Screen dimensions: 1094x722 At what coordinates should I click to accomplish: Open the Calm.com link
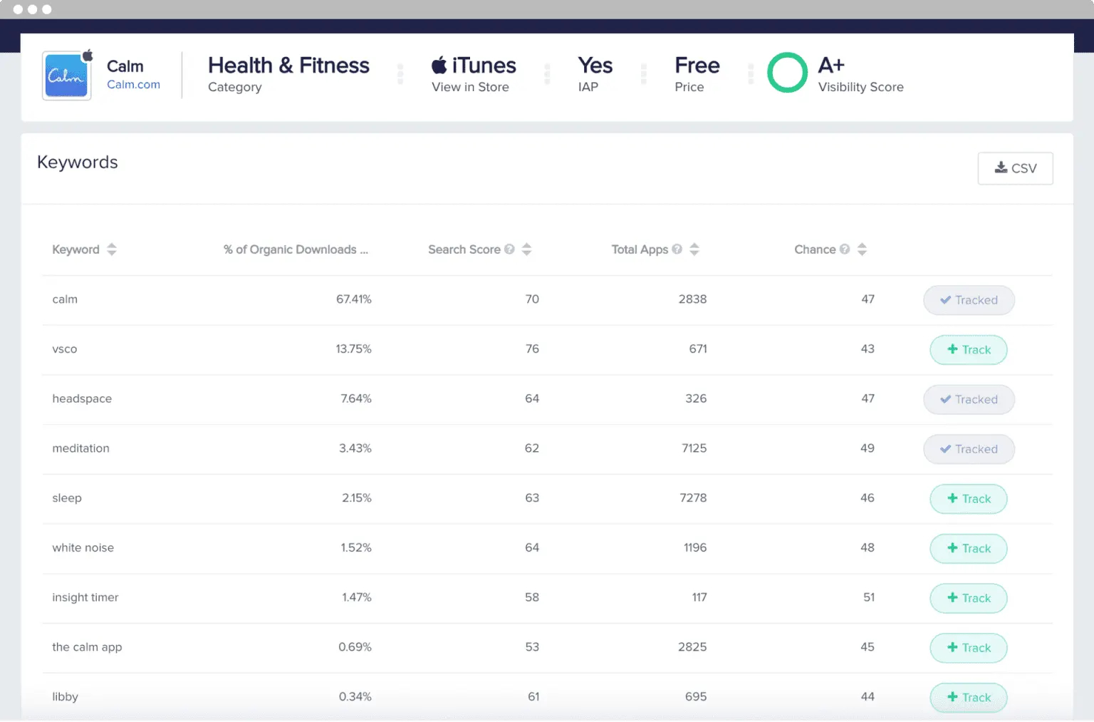(133, 84)
